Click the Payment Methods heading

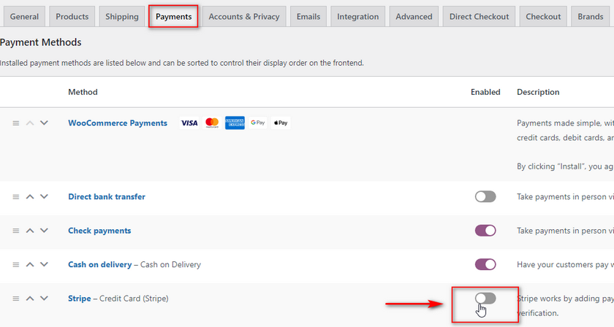[41, 42]
